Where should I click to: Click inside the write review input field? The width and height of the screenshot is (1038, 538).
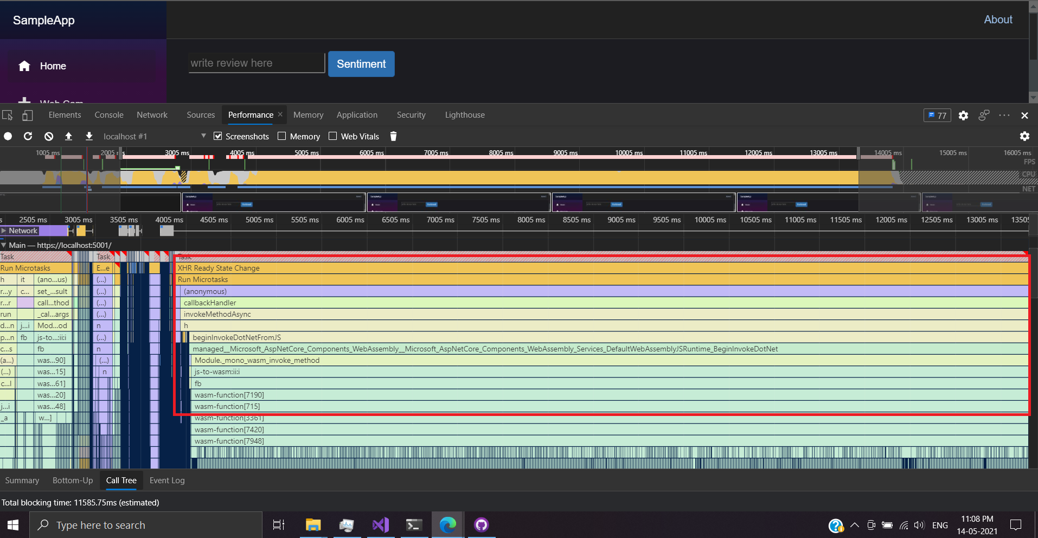256,63
